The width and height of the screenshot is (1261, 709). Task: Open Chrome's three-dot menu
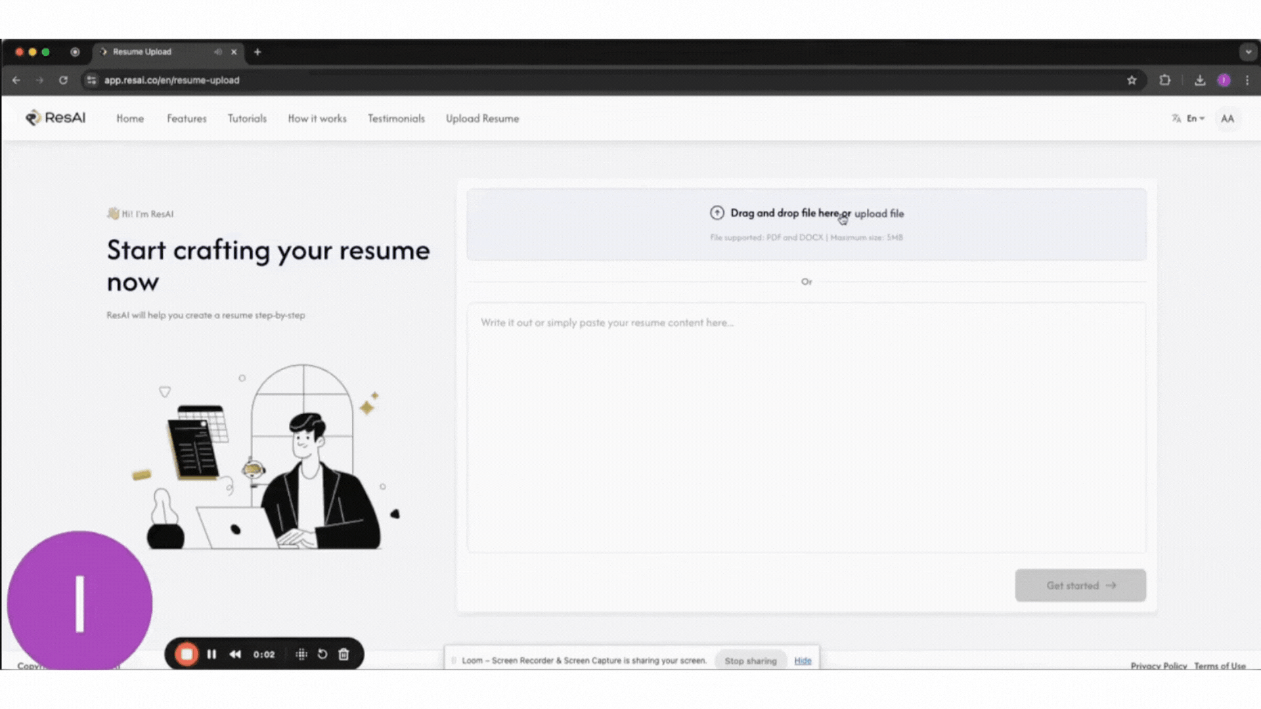[1247, 79]
